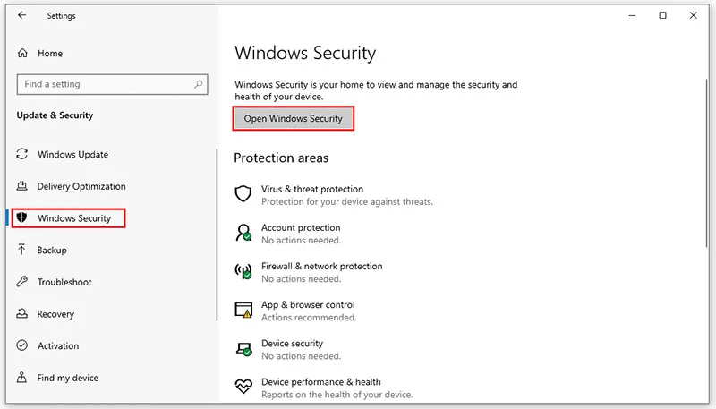Click the back arrow in Settings
Viewport: 716px width, 409px height.
[x=21, y=15]
